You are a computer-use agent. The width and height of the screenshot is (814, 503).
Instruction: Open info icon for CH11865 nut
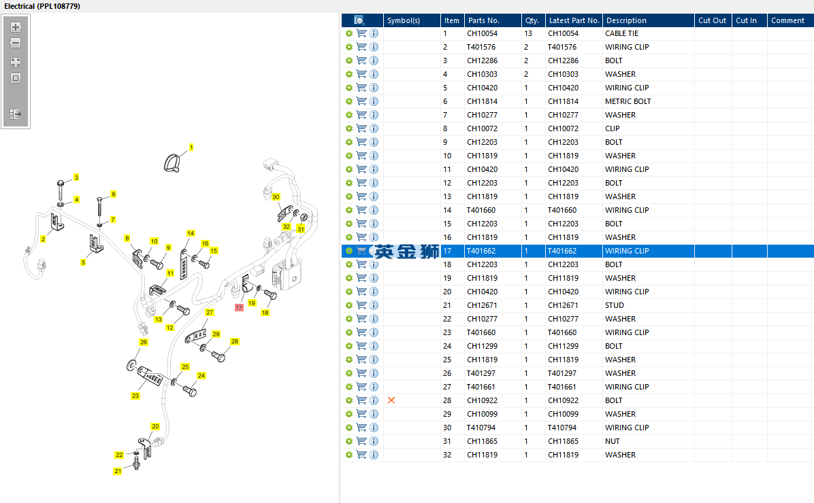click(374, 440)
